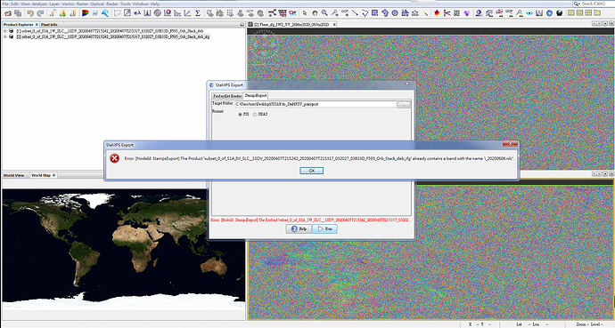Click the Open Product folder icon

click(7, 13)
